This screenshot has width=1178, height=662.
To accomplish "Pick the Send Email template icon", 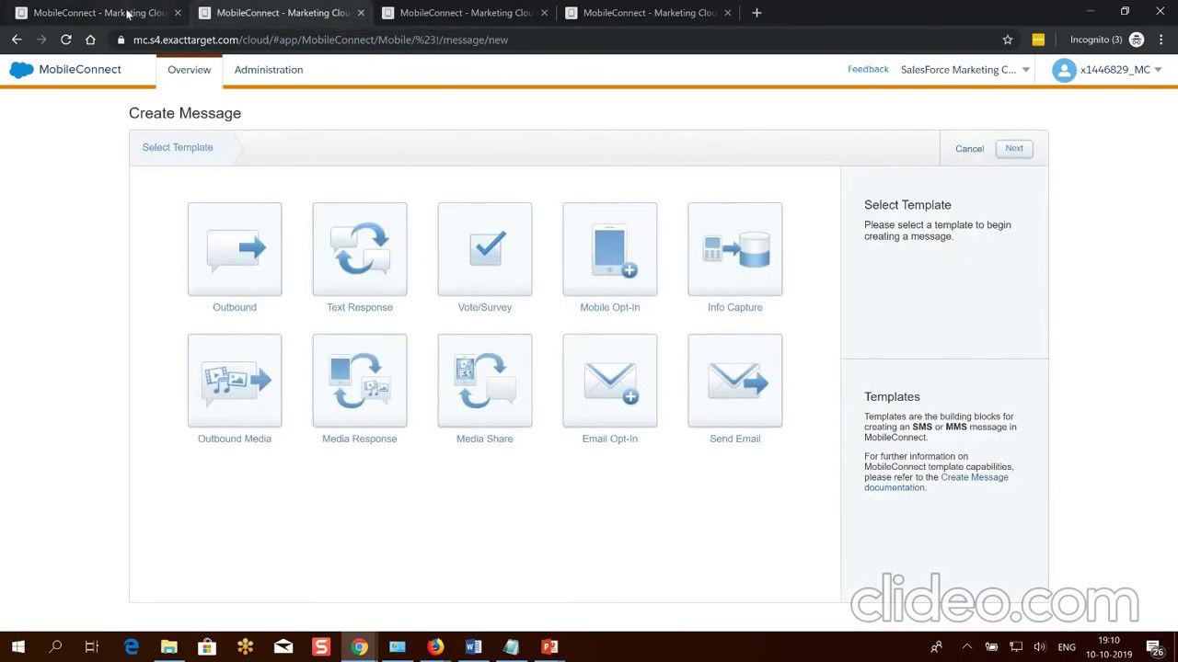I will pyautogui.click(x=735, y=381).
